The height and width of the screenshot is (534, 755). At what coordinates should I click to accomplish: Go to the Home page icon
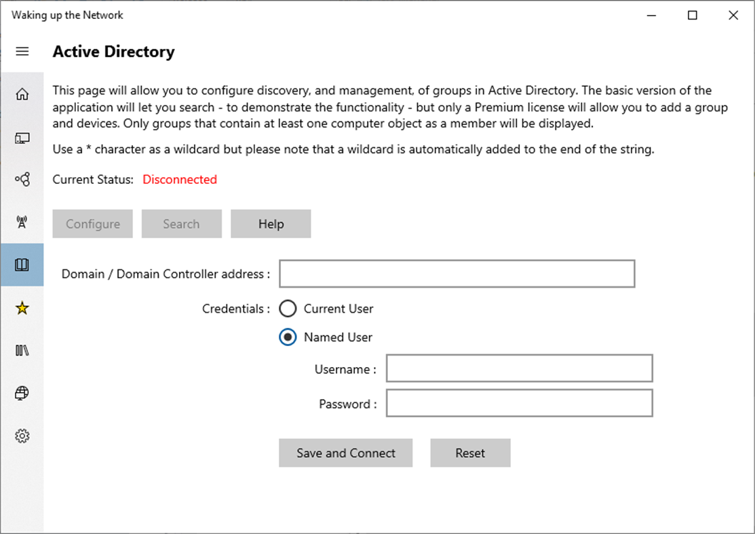[x=22, y=94]
